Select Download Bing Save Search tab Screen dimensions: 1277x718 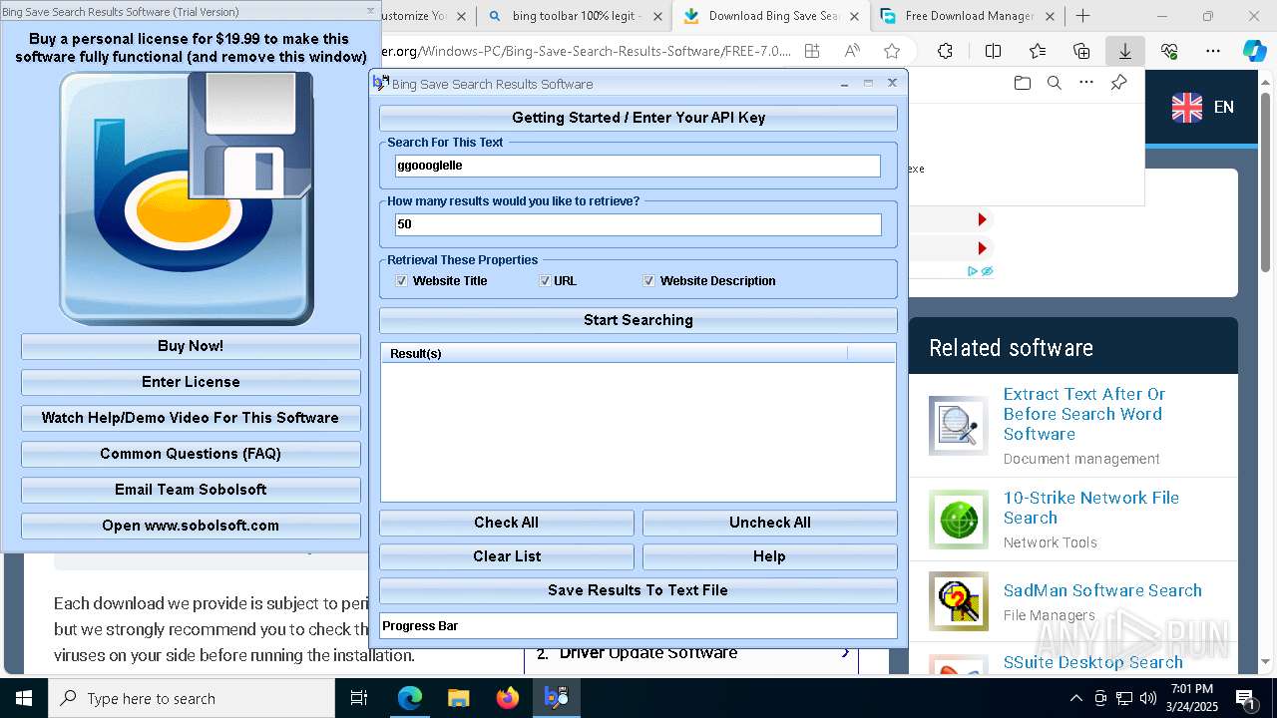click(x=770, y=16)
